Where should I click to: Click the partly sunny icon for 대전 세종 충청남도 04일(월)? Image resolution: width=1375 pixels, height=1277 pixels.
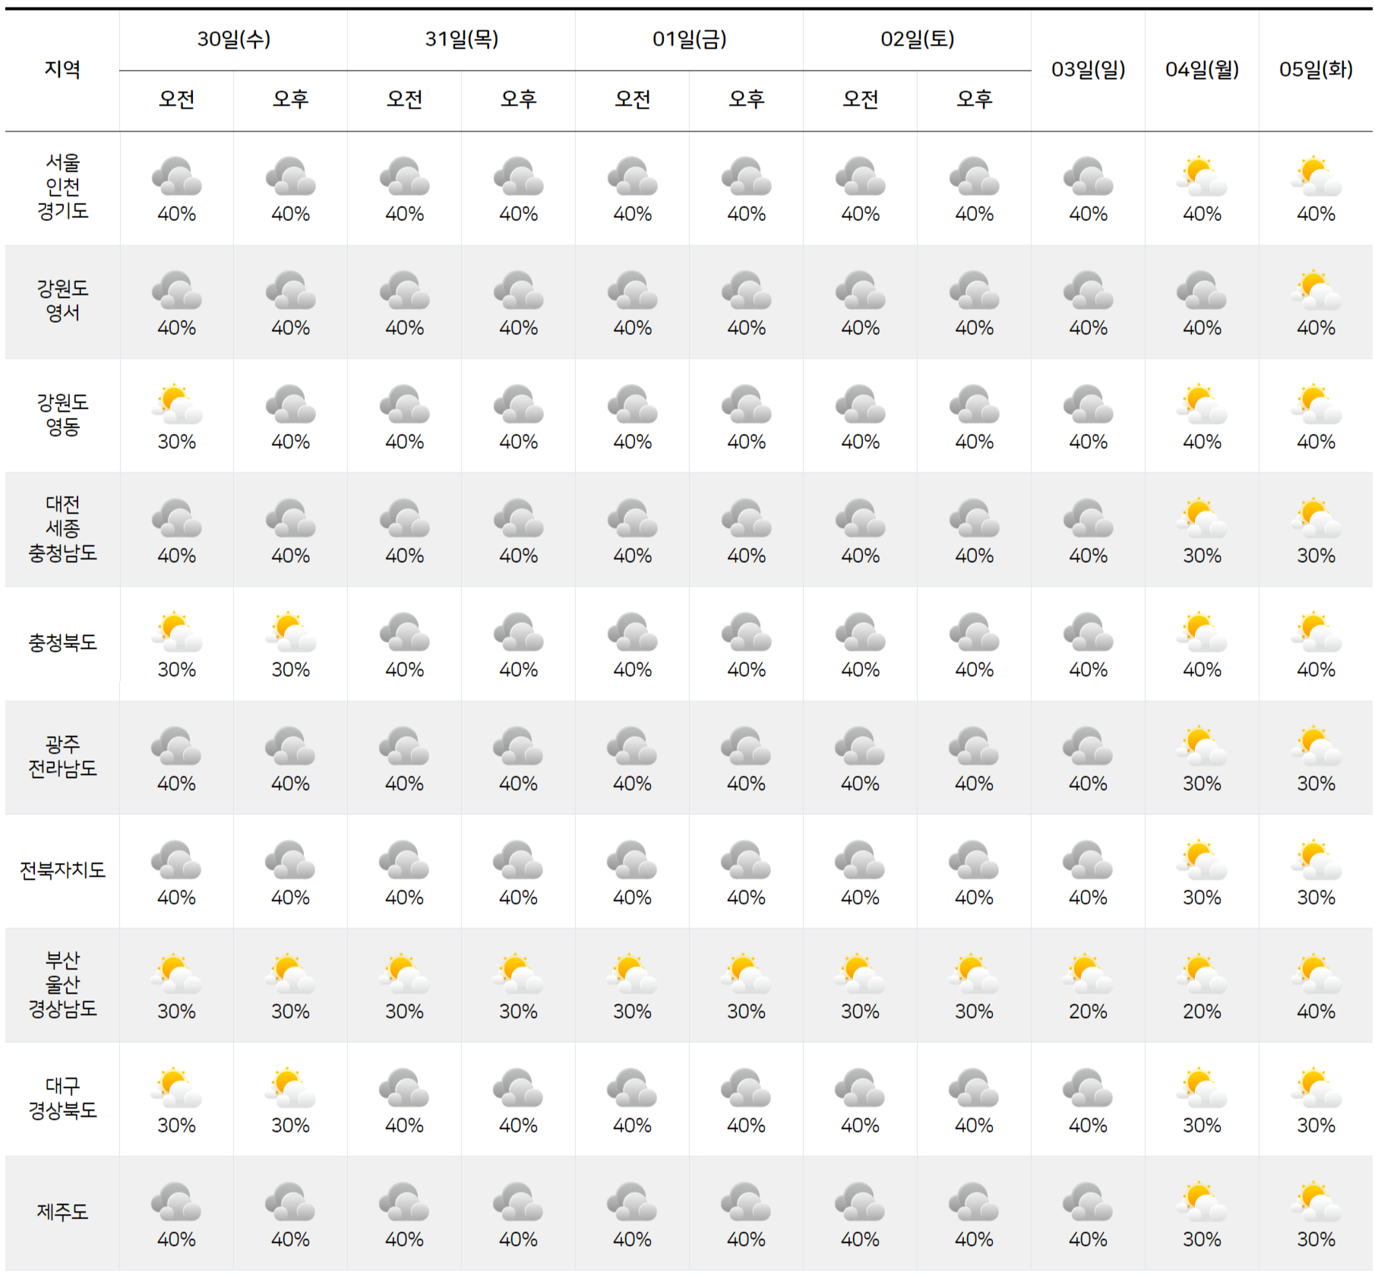pos(1202,518)
